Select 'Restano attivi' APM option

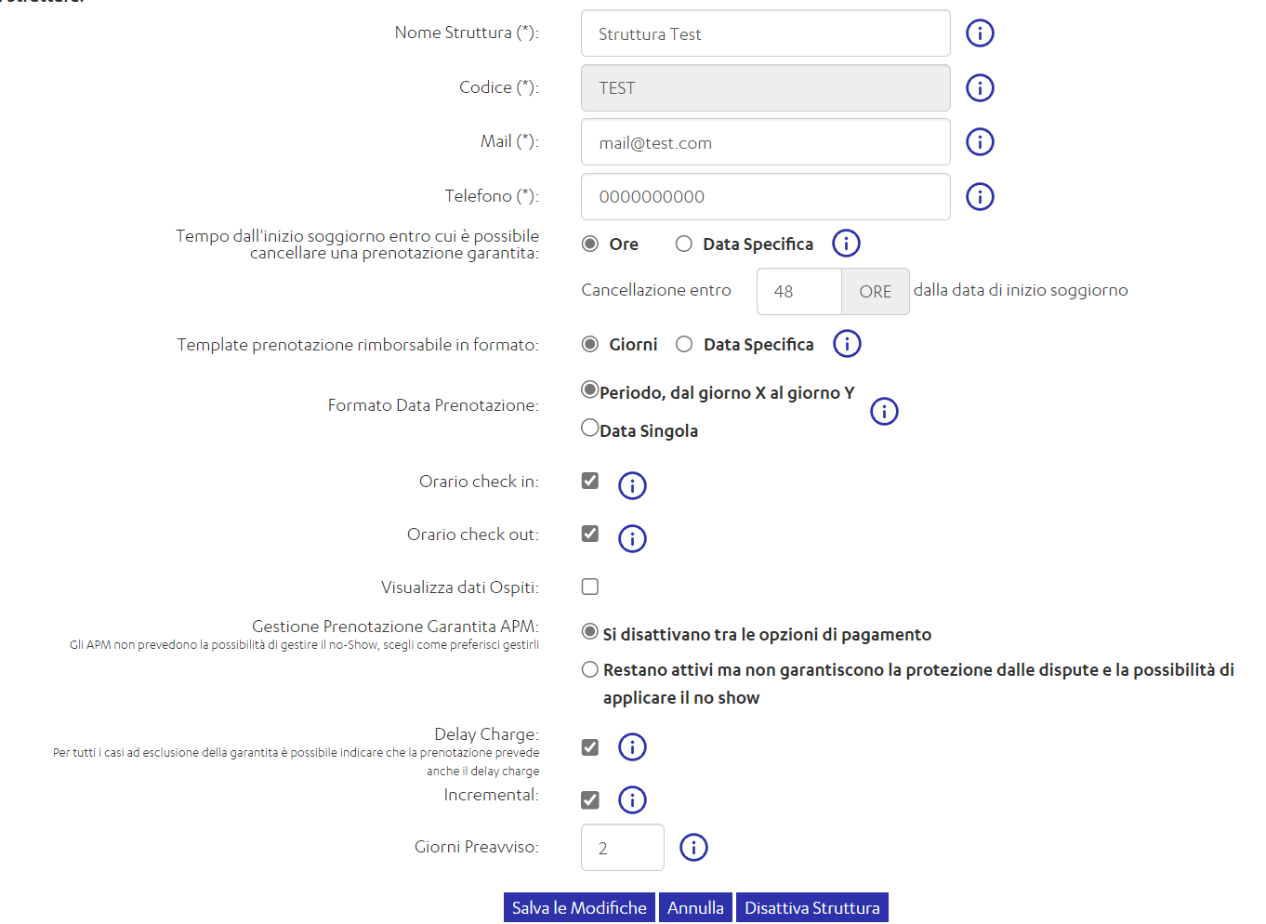[x=590, y=669]
